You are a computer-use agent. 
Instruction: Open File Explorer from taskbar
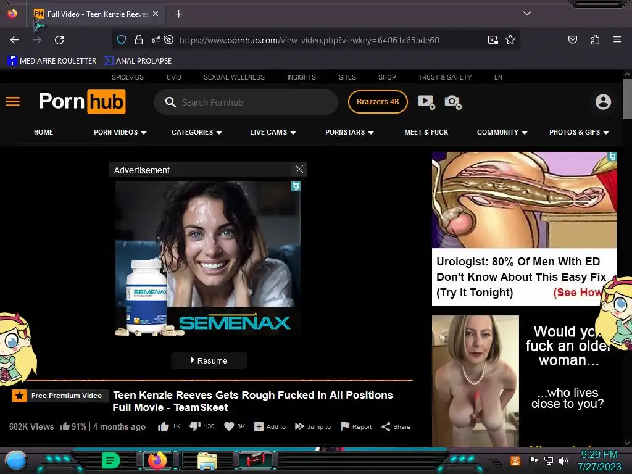coord(207,461)
